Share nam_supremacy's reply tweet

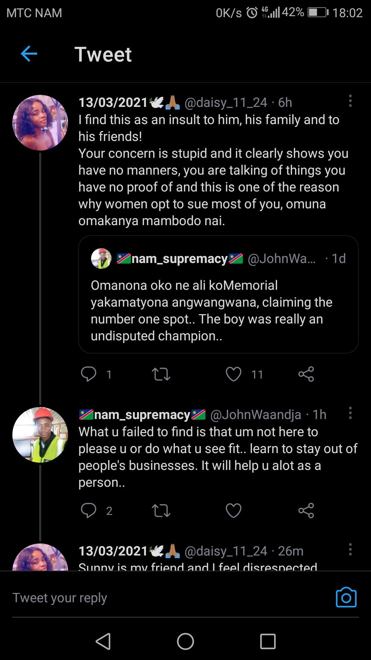coord(306,510)
